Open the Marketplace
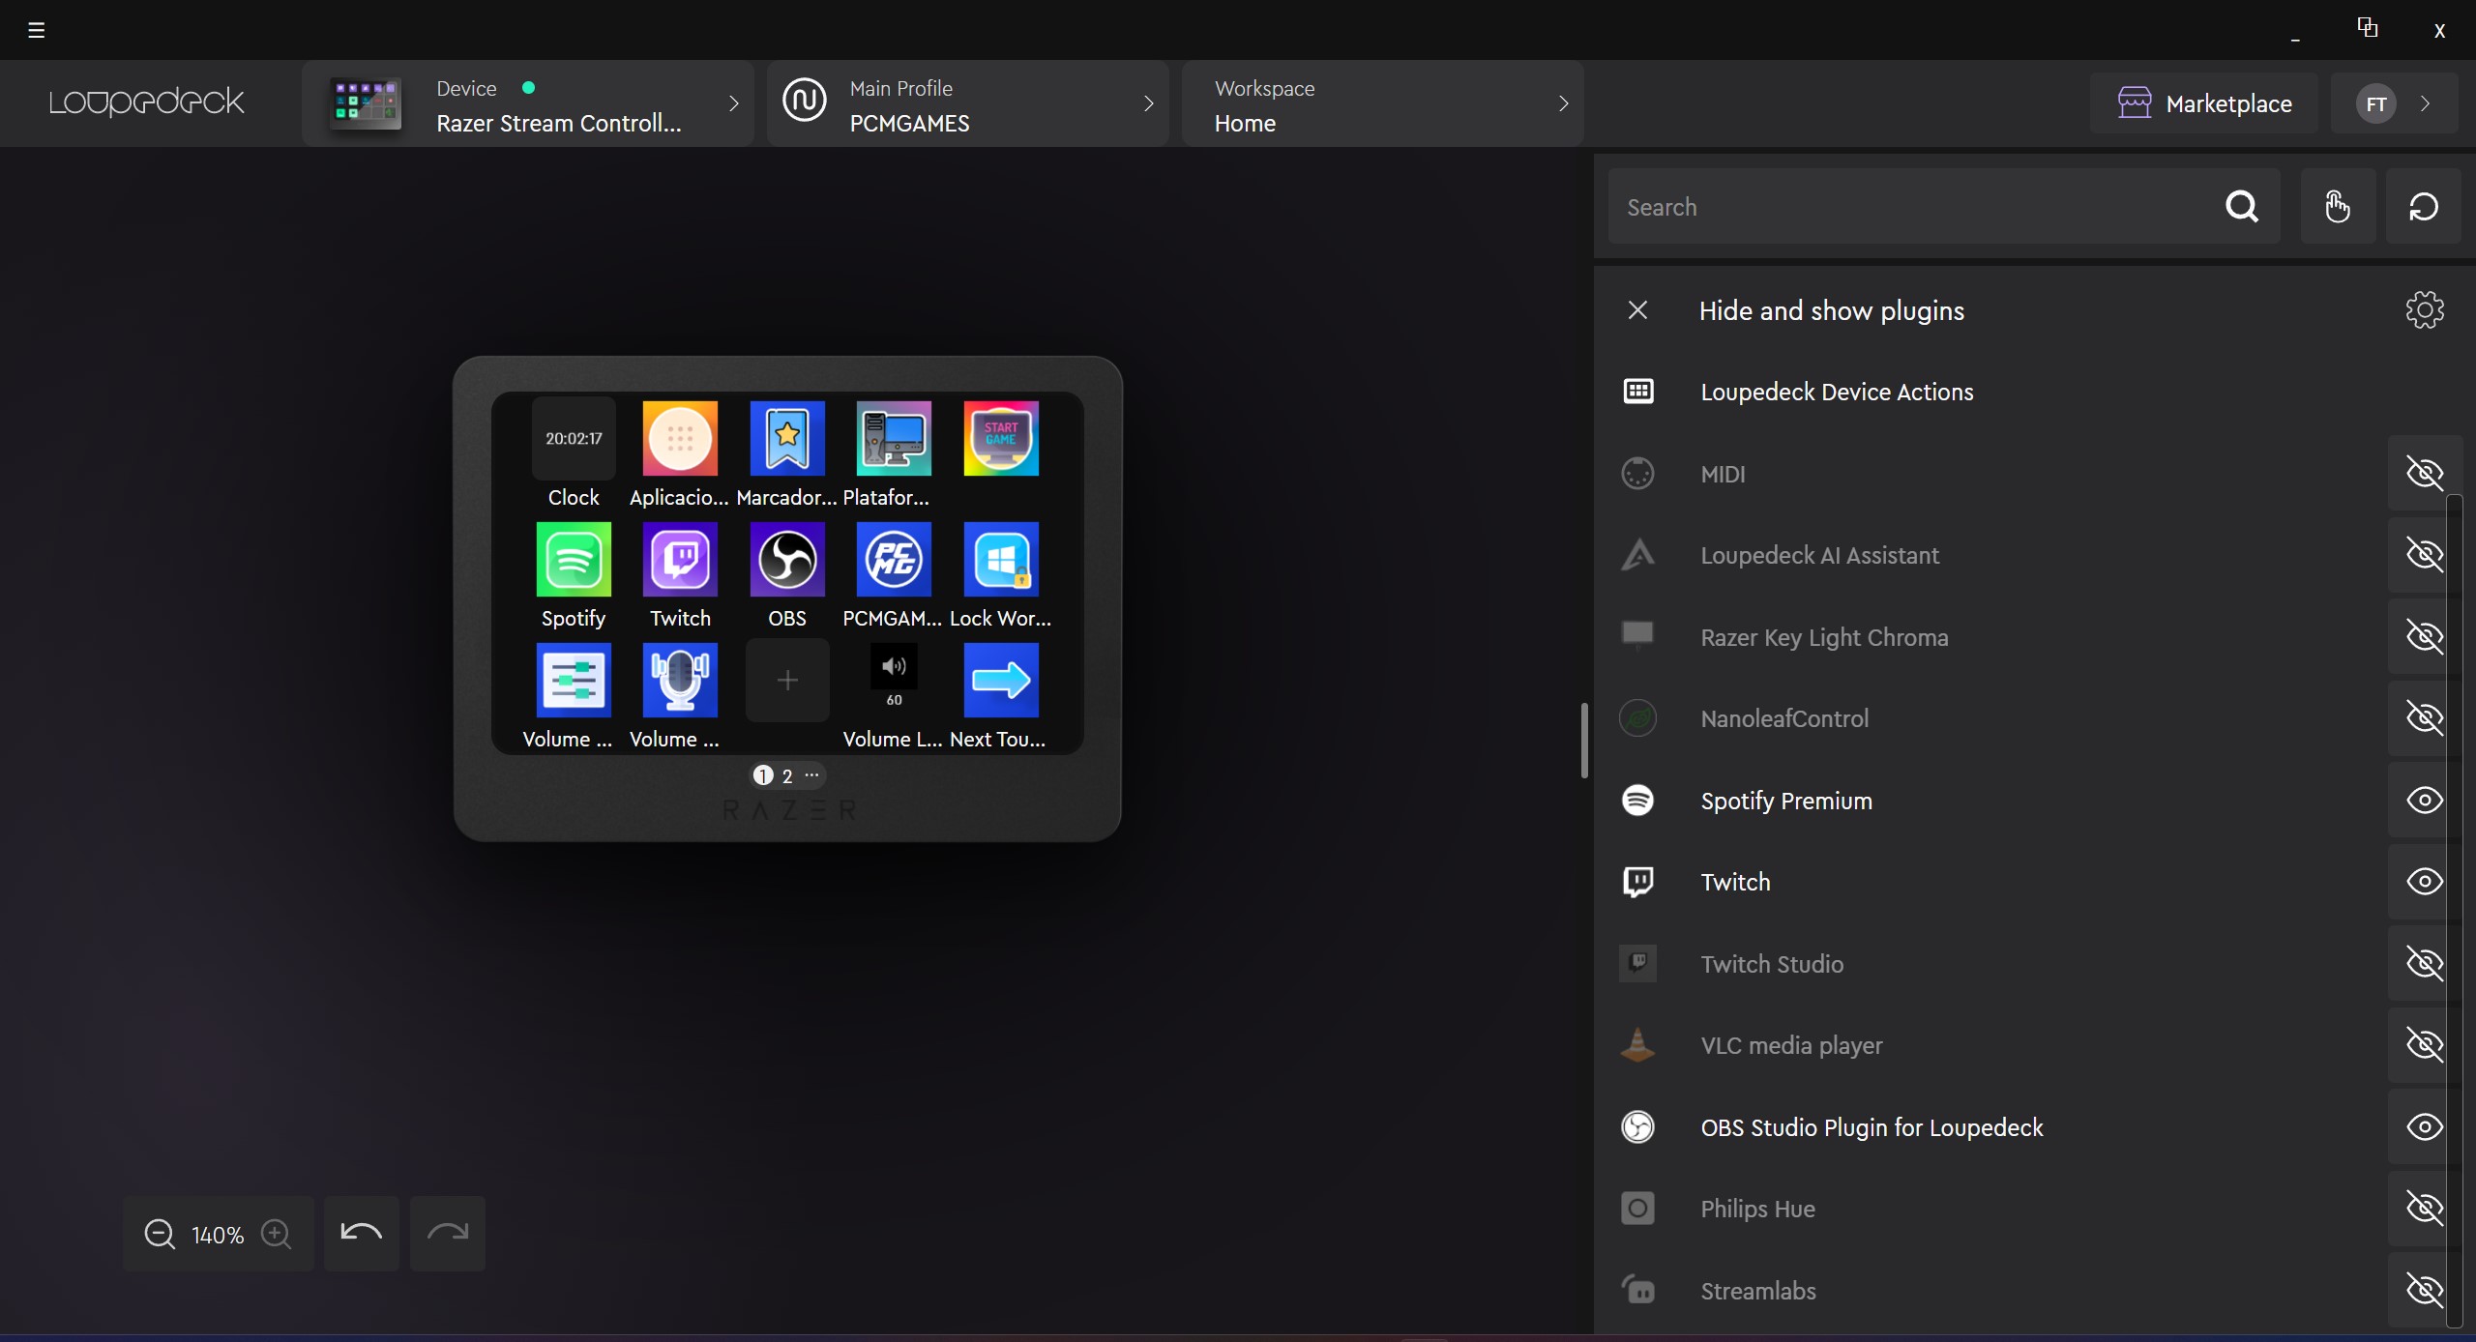Image resolution: width=2476 pixels, height=1342 pixels. pyautogui.click(x=2204, y=103)
